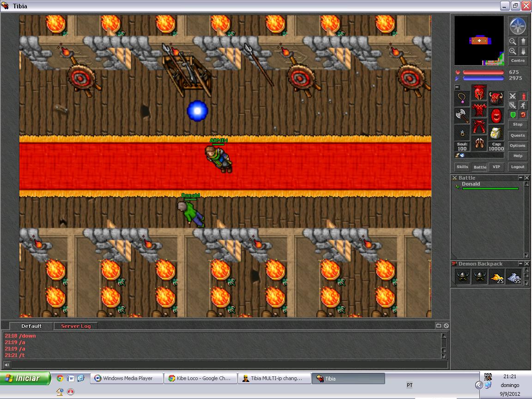Click the ring equipment slot

tap(462, 133)
